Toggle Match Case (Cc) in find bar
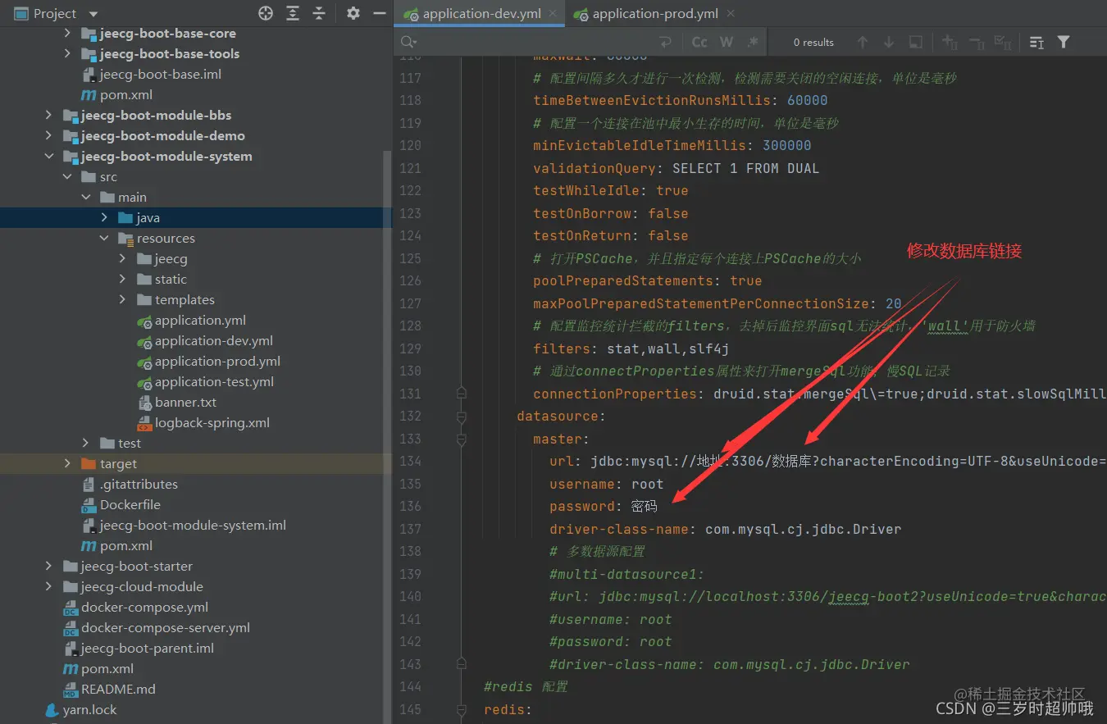 [x=699, y=42]
